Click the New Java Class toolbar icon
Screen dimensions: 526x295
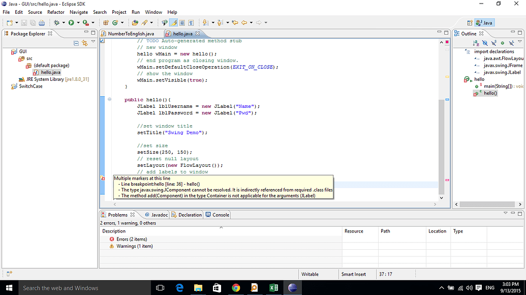point(115,22)
